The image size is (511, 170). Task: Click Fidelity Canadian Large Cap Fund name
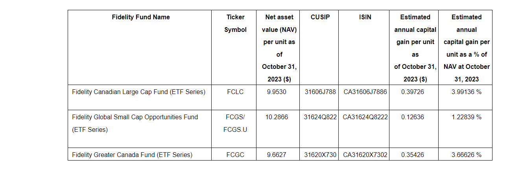pos(138,92)
